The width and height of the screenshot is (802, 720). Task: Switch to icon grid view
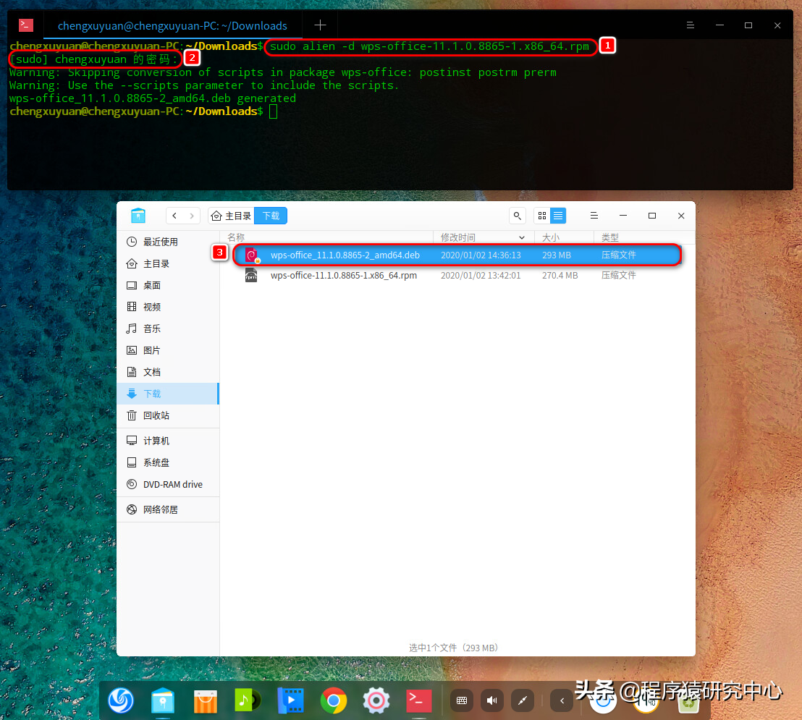coord(542,216)
